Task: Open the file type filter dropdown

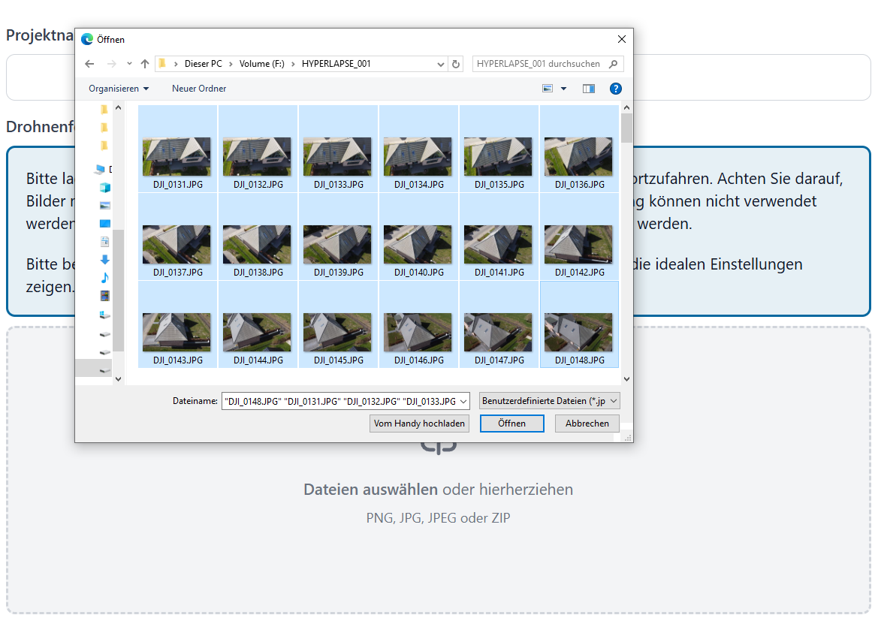Action: click(550, 401)
